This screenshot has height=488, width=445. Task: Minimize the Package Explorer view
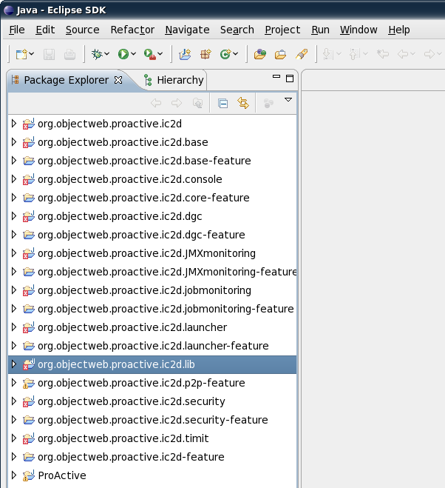276,76
